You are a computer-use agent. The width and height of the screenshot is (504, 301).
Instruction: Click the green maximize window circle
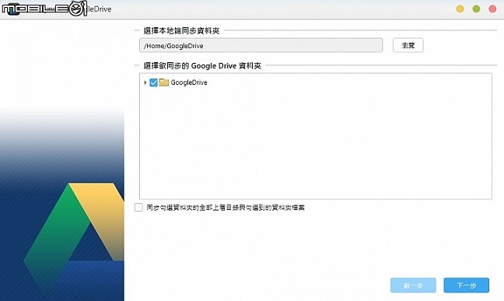476,9
